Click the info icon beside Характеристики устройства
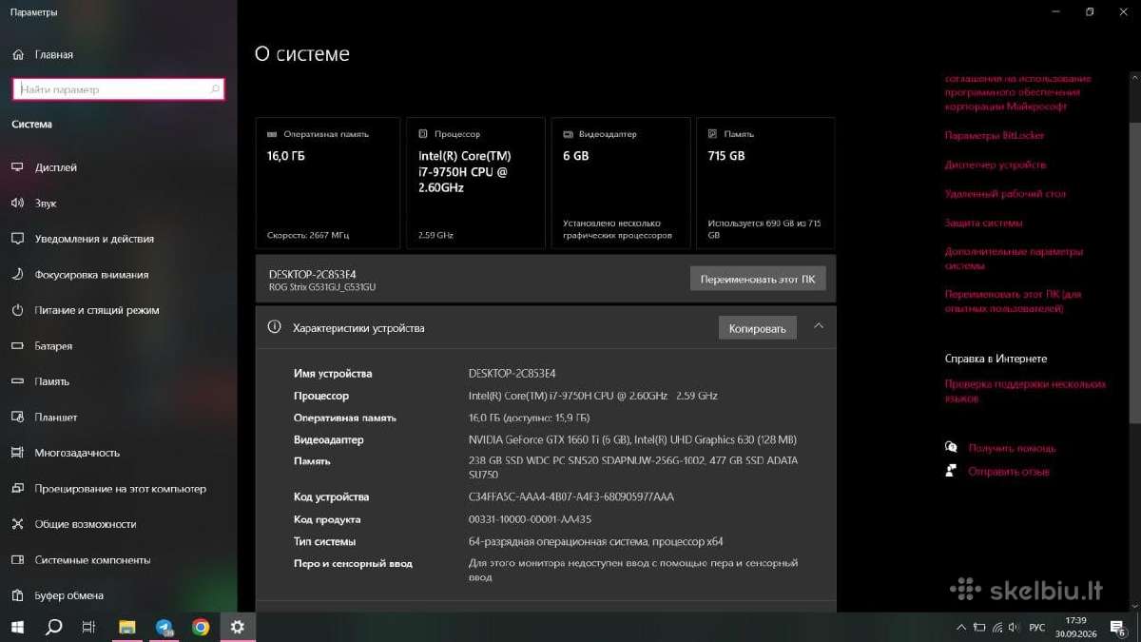Image resolution: width=1141 pixels, height=642 pixels. click(275, 327)
